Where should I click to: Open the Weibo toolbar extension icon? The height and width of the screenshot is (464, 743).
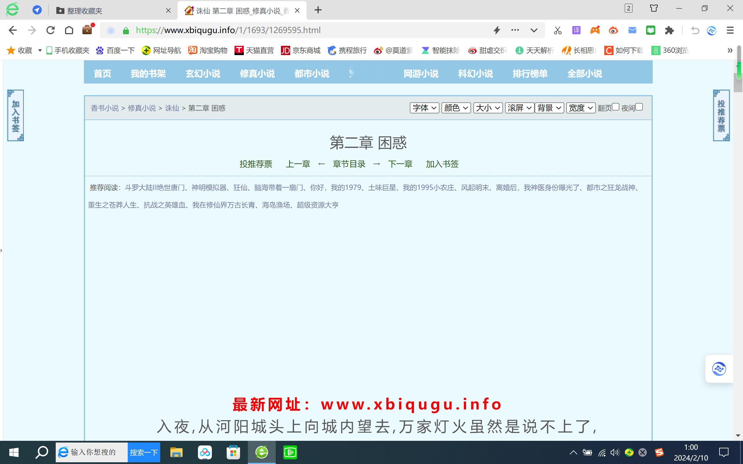[614, 30]
